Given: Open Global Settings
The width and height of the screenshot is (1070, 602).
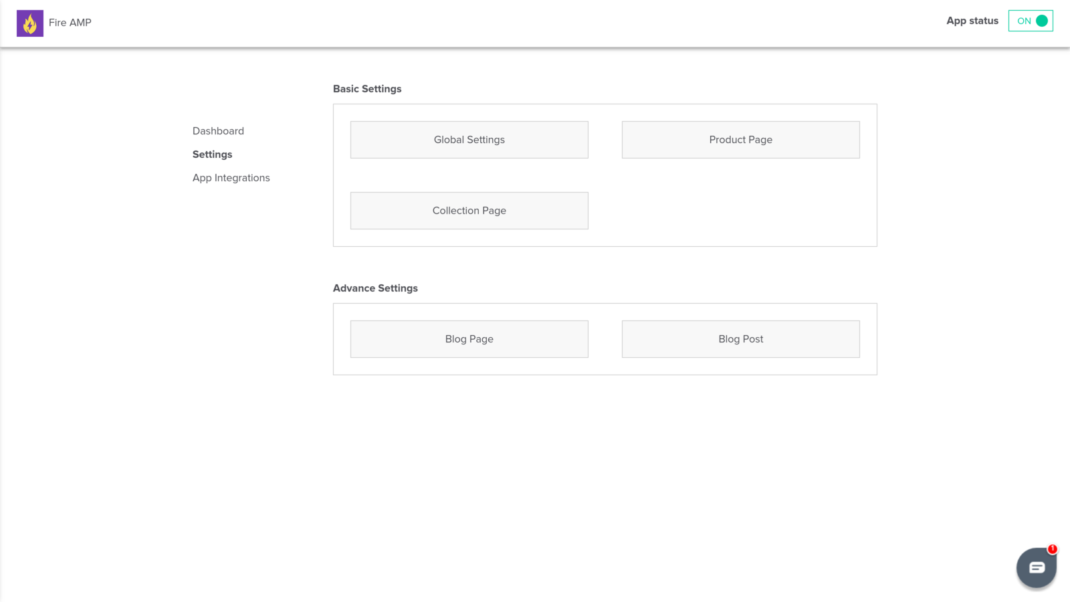Looking at the screenshot, I should click(469, 139).
